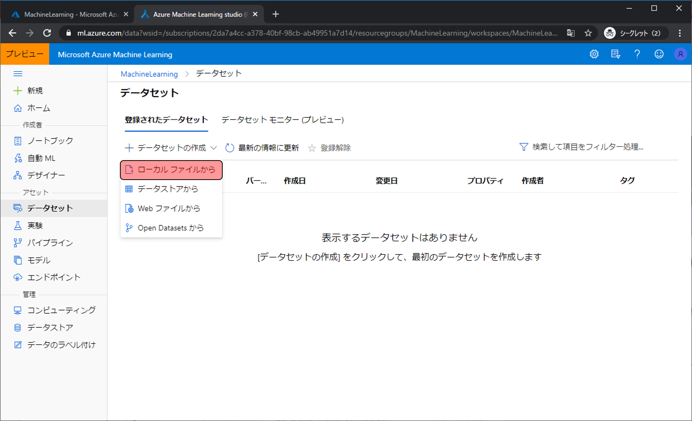
Task: Click 最新の情報に更新 refresh button
Action: coord(262,148)
